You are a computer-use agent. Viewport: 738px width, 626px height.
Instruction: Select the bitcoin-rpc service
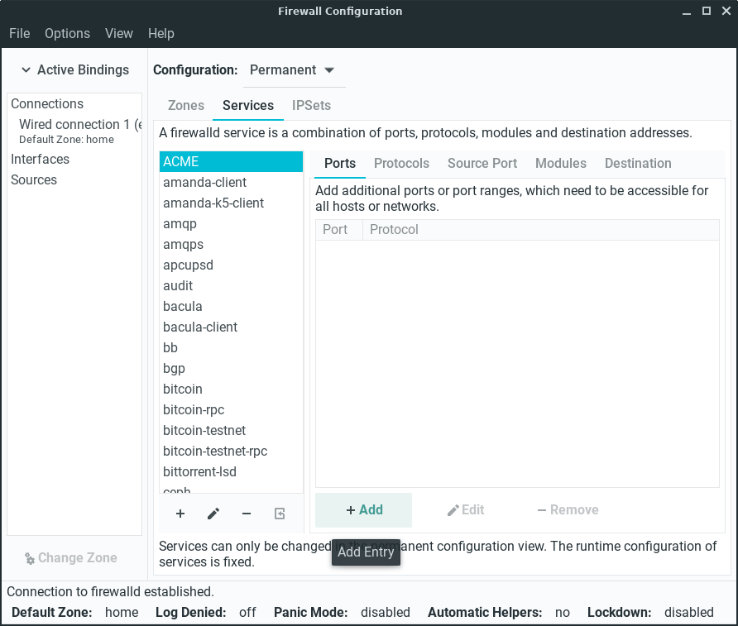click(194, 410)
